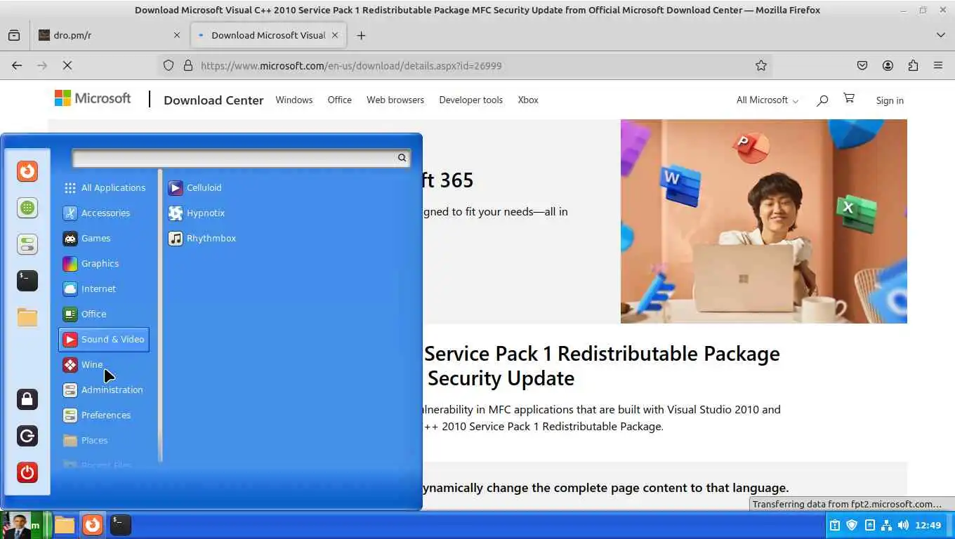Go back with Firefox back arrow
Screen dimensions: 955x539
coord(17,65)
